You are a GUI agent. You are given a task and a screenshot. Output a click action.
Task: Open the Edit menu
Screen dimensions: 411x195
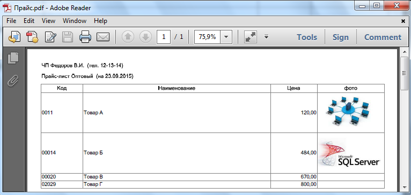(x=29, y=21)
